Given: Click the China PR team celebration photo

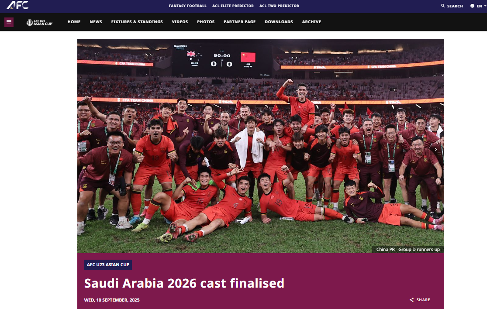Looking at the screenshot, I should 261,146.
